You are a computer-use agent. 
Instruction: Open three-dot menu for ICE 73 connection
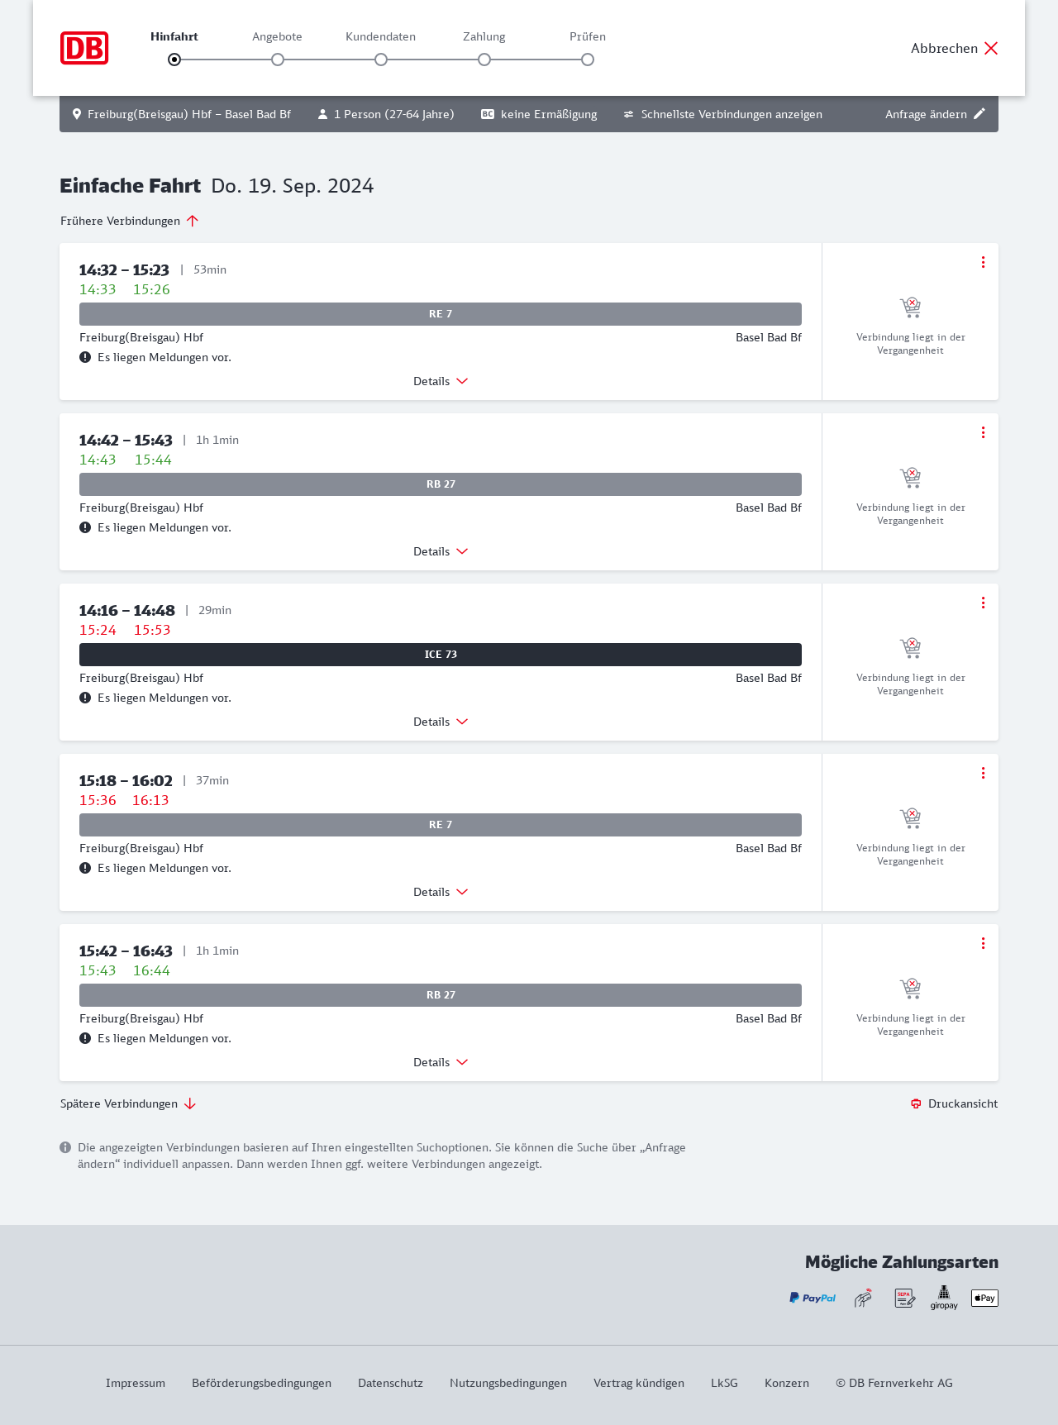983,603
